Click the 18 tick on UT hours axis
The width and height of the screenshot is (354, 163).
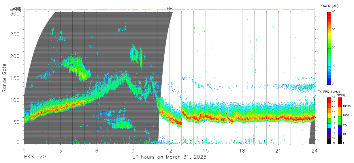click(x=242, y=151)
